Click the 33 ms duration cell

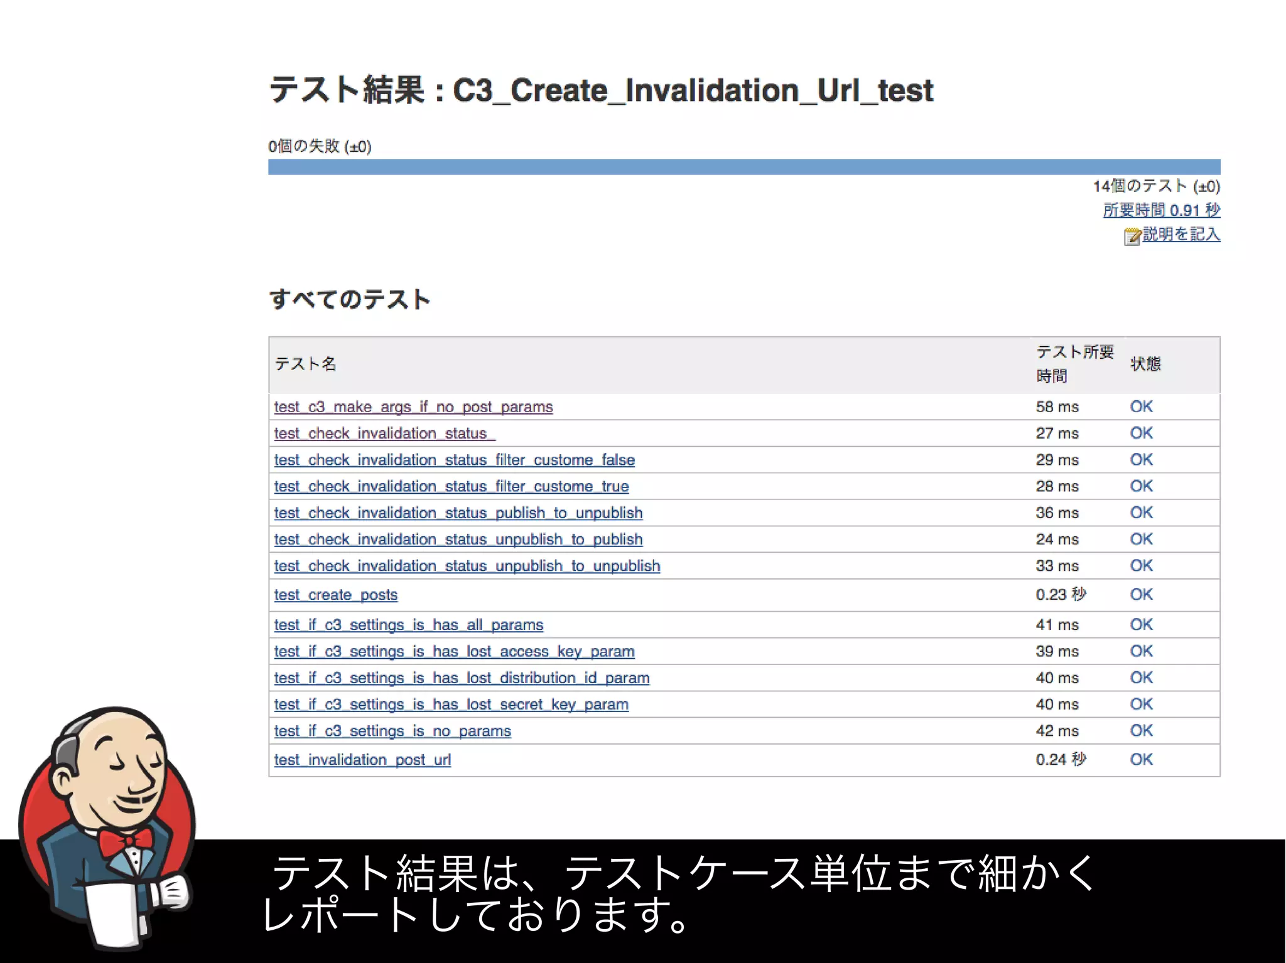(1057, 565)
